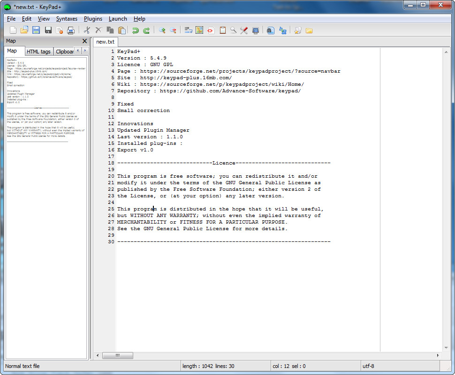The image size is (455, 375).
Task: Zoom in with the green plus magnifier
Action: (162, 30)
